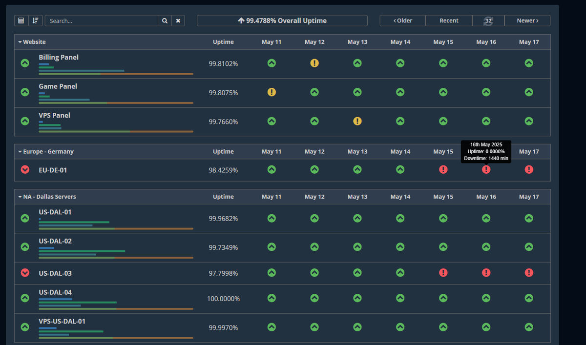Click VPS Panel up status icon
The width and height of the screenshot is (586, 345).
pyautogui.click(x=25, y=121)
